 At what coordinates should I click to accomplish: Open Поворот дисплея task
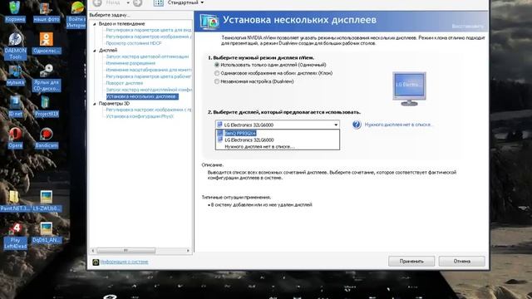click(x=125, y=83)
